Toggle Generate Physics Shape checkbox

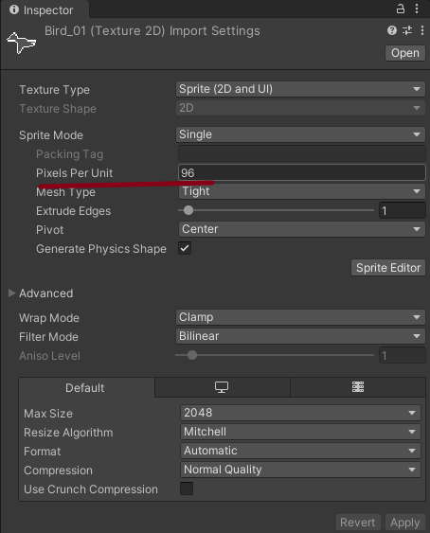click(x=185, y=248)
